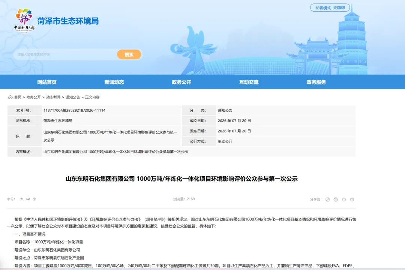Click the 索引号 label cell

pyautogui.click(x=24, y=110)
